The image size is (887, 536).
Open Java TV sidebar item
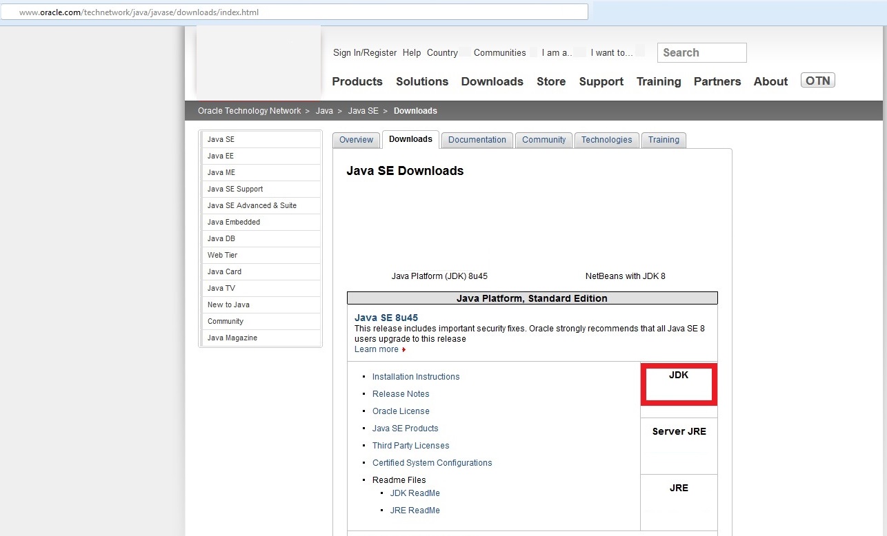(262, 288)
